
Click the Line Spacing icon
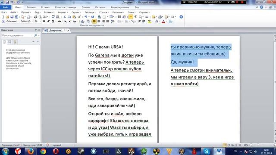coord(113,21)
